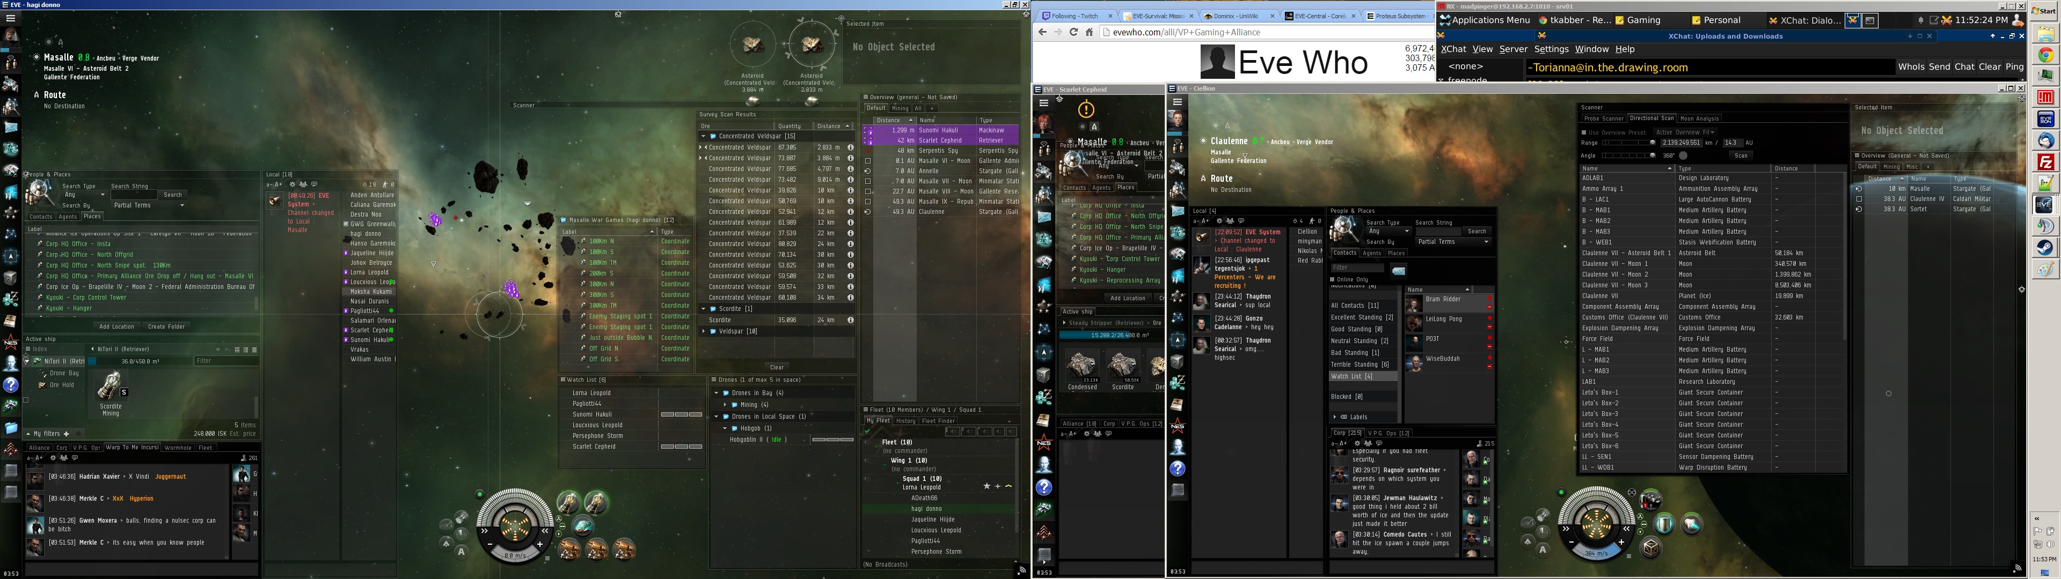The height and width of the screenshot is (579, 2061).
Task: Click the Steam icon in right dock
Action: [2045, 247]
